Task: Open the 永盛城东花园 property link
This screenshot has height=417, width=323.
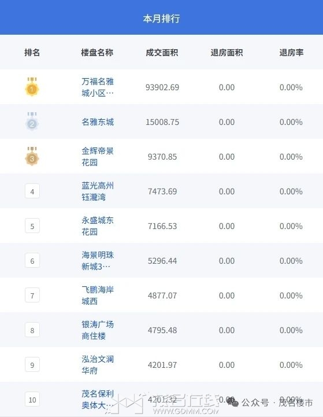Action: click(x=98, y=226)
